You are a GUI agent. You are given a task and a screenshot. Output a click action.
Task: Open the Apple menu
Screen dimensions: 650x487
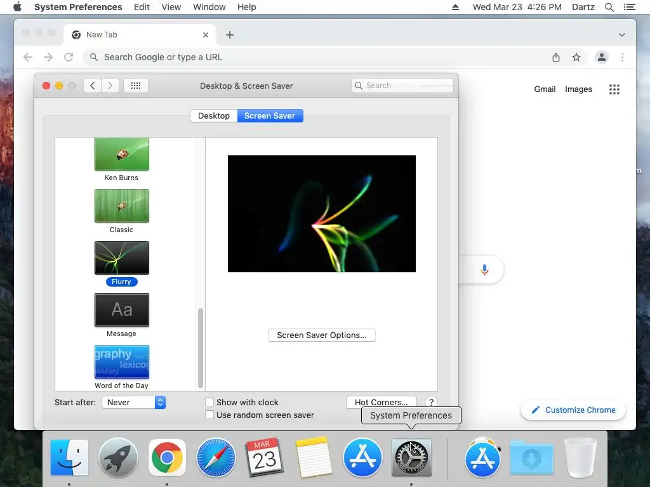(17, 7)
